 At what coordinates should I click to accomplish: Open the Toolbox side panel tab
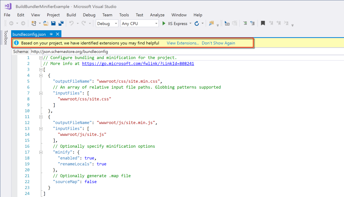6,38
